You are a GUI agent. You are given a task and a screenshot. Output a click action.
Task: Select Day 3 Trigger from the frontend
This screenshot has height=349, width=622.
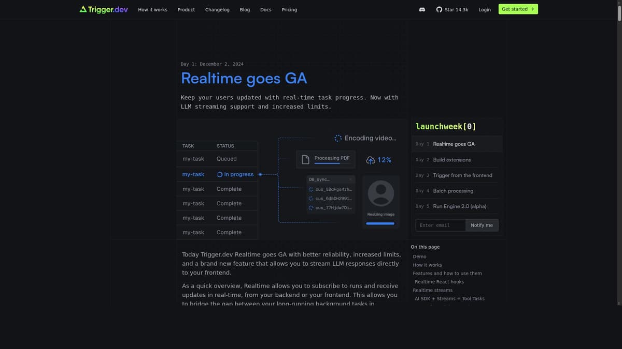tap(457, 175)
